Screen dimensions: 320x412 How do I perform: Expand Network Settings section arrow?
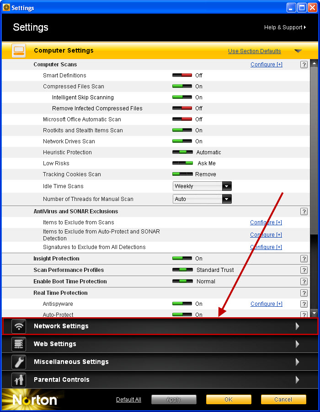coord(297,326)
